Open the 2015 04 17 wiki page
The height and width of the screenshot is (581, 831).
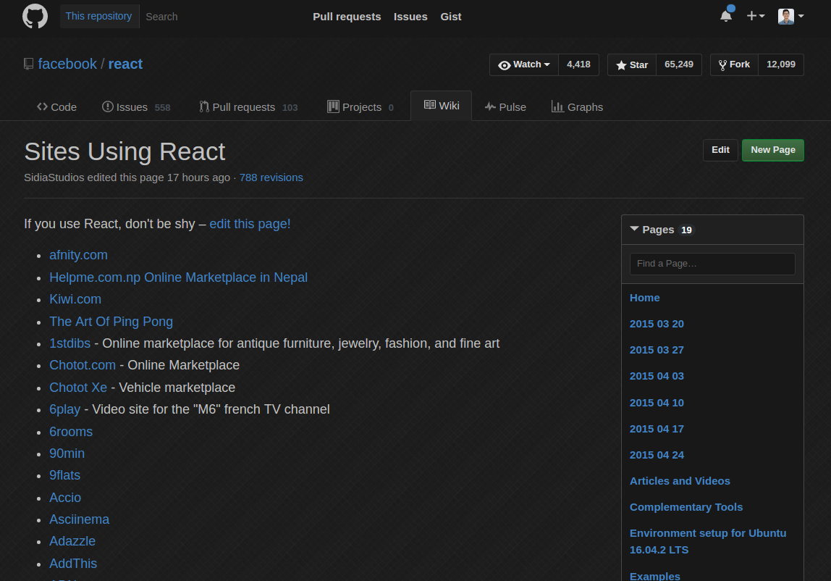coord(657,429)
